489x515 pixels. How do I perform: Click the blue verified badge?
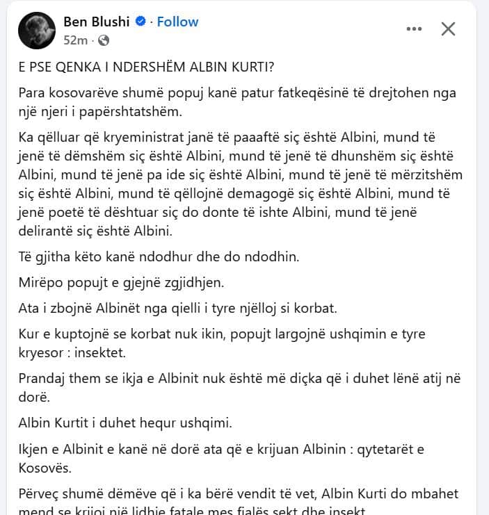(141, 22)
